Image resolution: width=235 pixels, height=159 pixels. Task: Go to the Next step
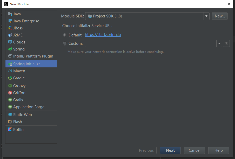point(170,150)
